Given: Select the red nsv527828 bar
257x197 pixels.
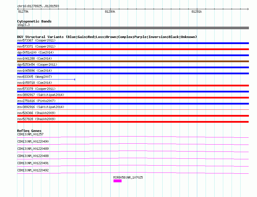Looking at the screenshot, I should 133,122.
